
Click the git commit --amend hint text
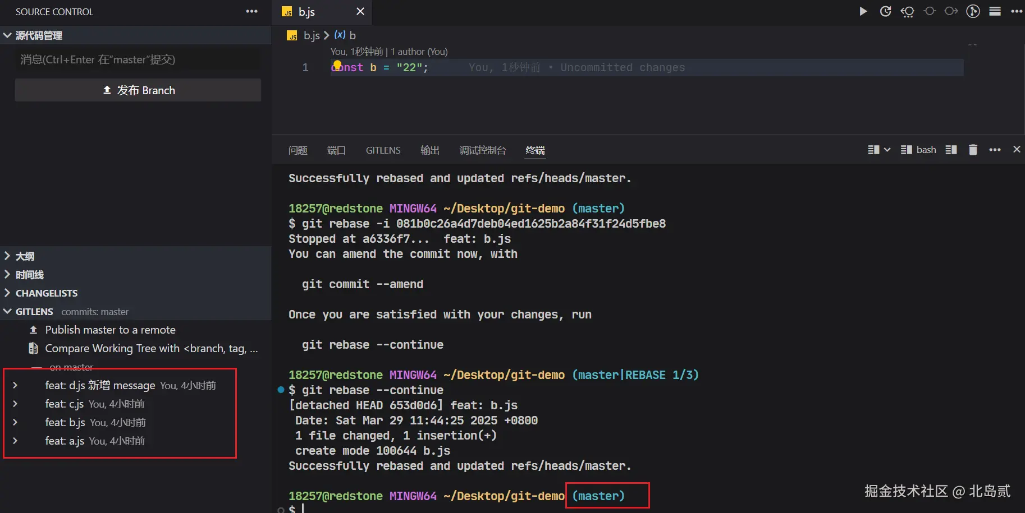[x=363, y=284]
